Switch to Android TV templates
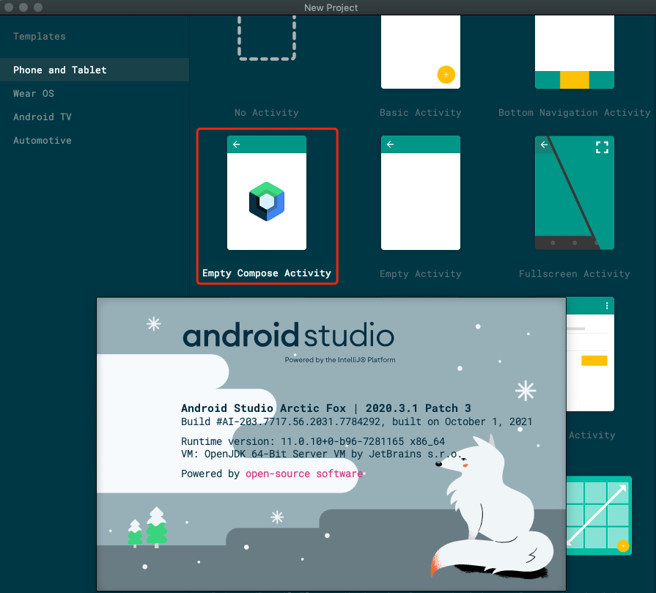 tap(43, 117)
